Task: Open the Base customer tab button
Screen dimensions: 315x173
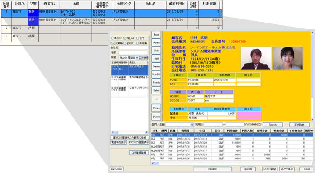Action: [156, 35]
